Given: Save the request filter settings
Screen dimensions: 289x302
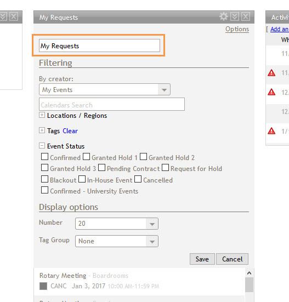Looking at the screenshot, I should pyautogui.click(x=202, y=259).
